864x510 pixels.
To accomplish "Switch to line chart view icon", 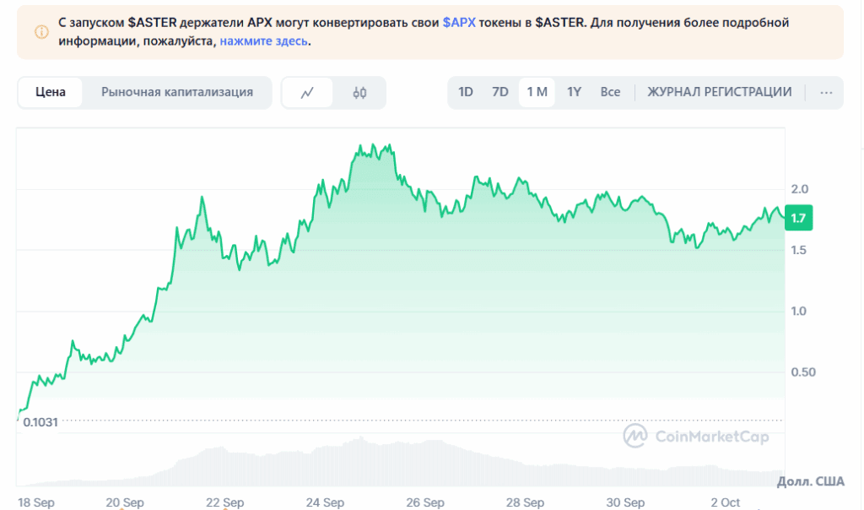I will click(x=307, y=93).
